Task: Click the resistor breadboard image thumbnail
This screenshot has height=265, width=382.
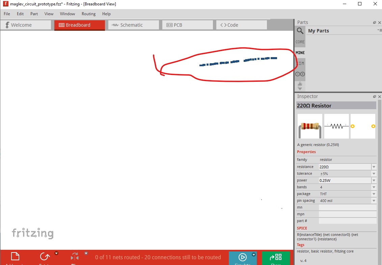Action: tap(310, 126)
